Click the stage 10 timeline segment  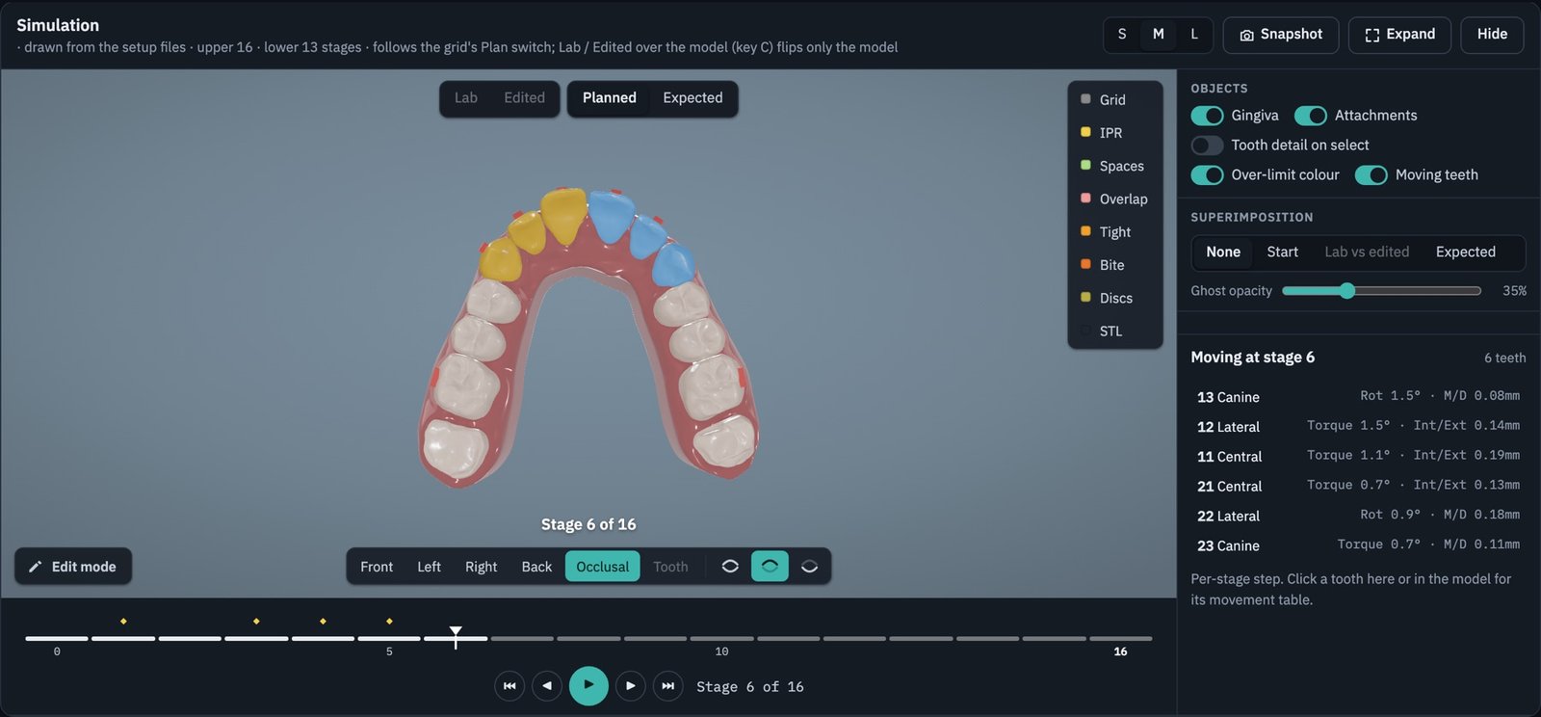(722, 638)
